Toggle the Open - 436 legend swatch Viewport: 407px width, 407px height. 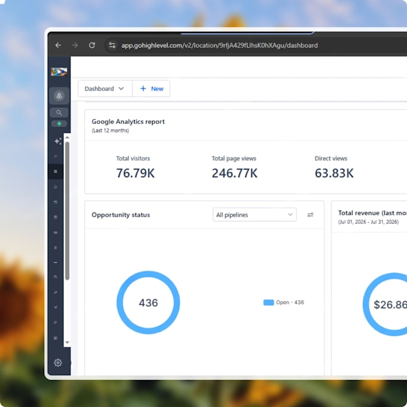[269, 302]
